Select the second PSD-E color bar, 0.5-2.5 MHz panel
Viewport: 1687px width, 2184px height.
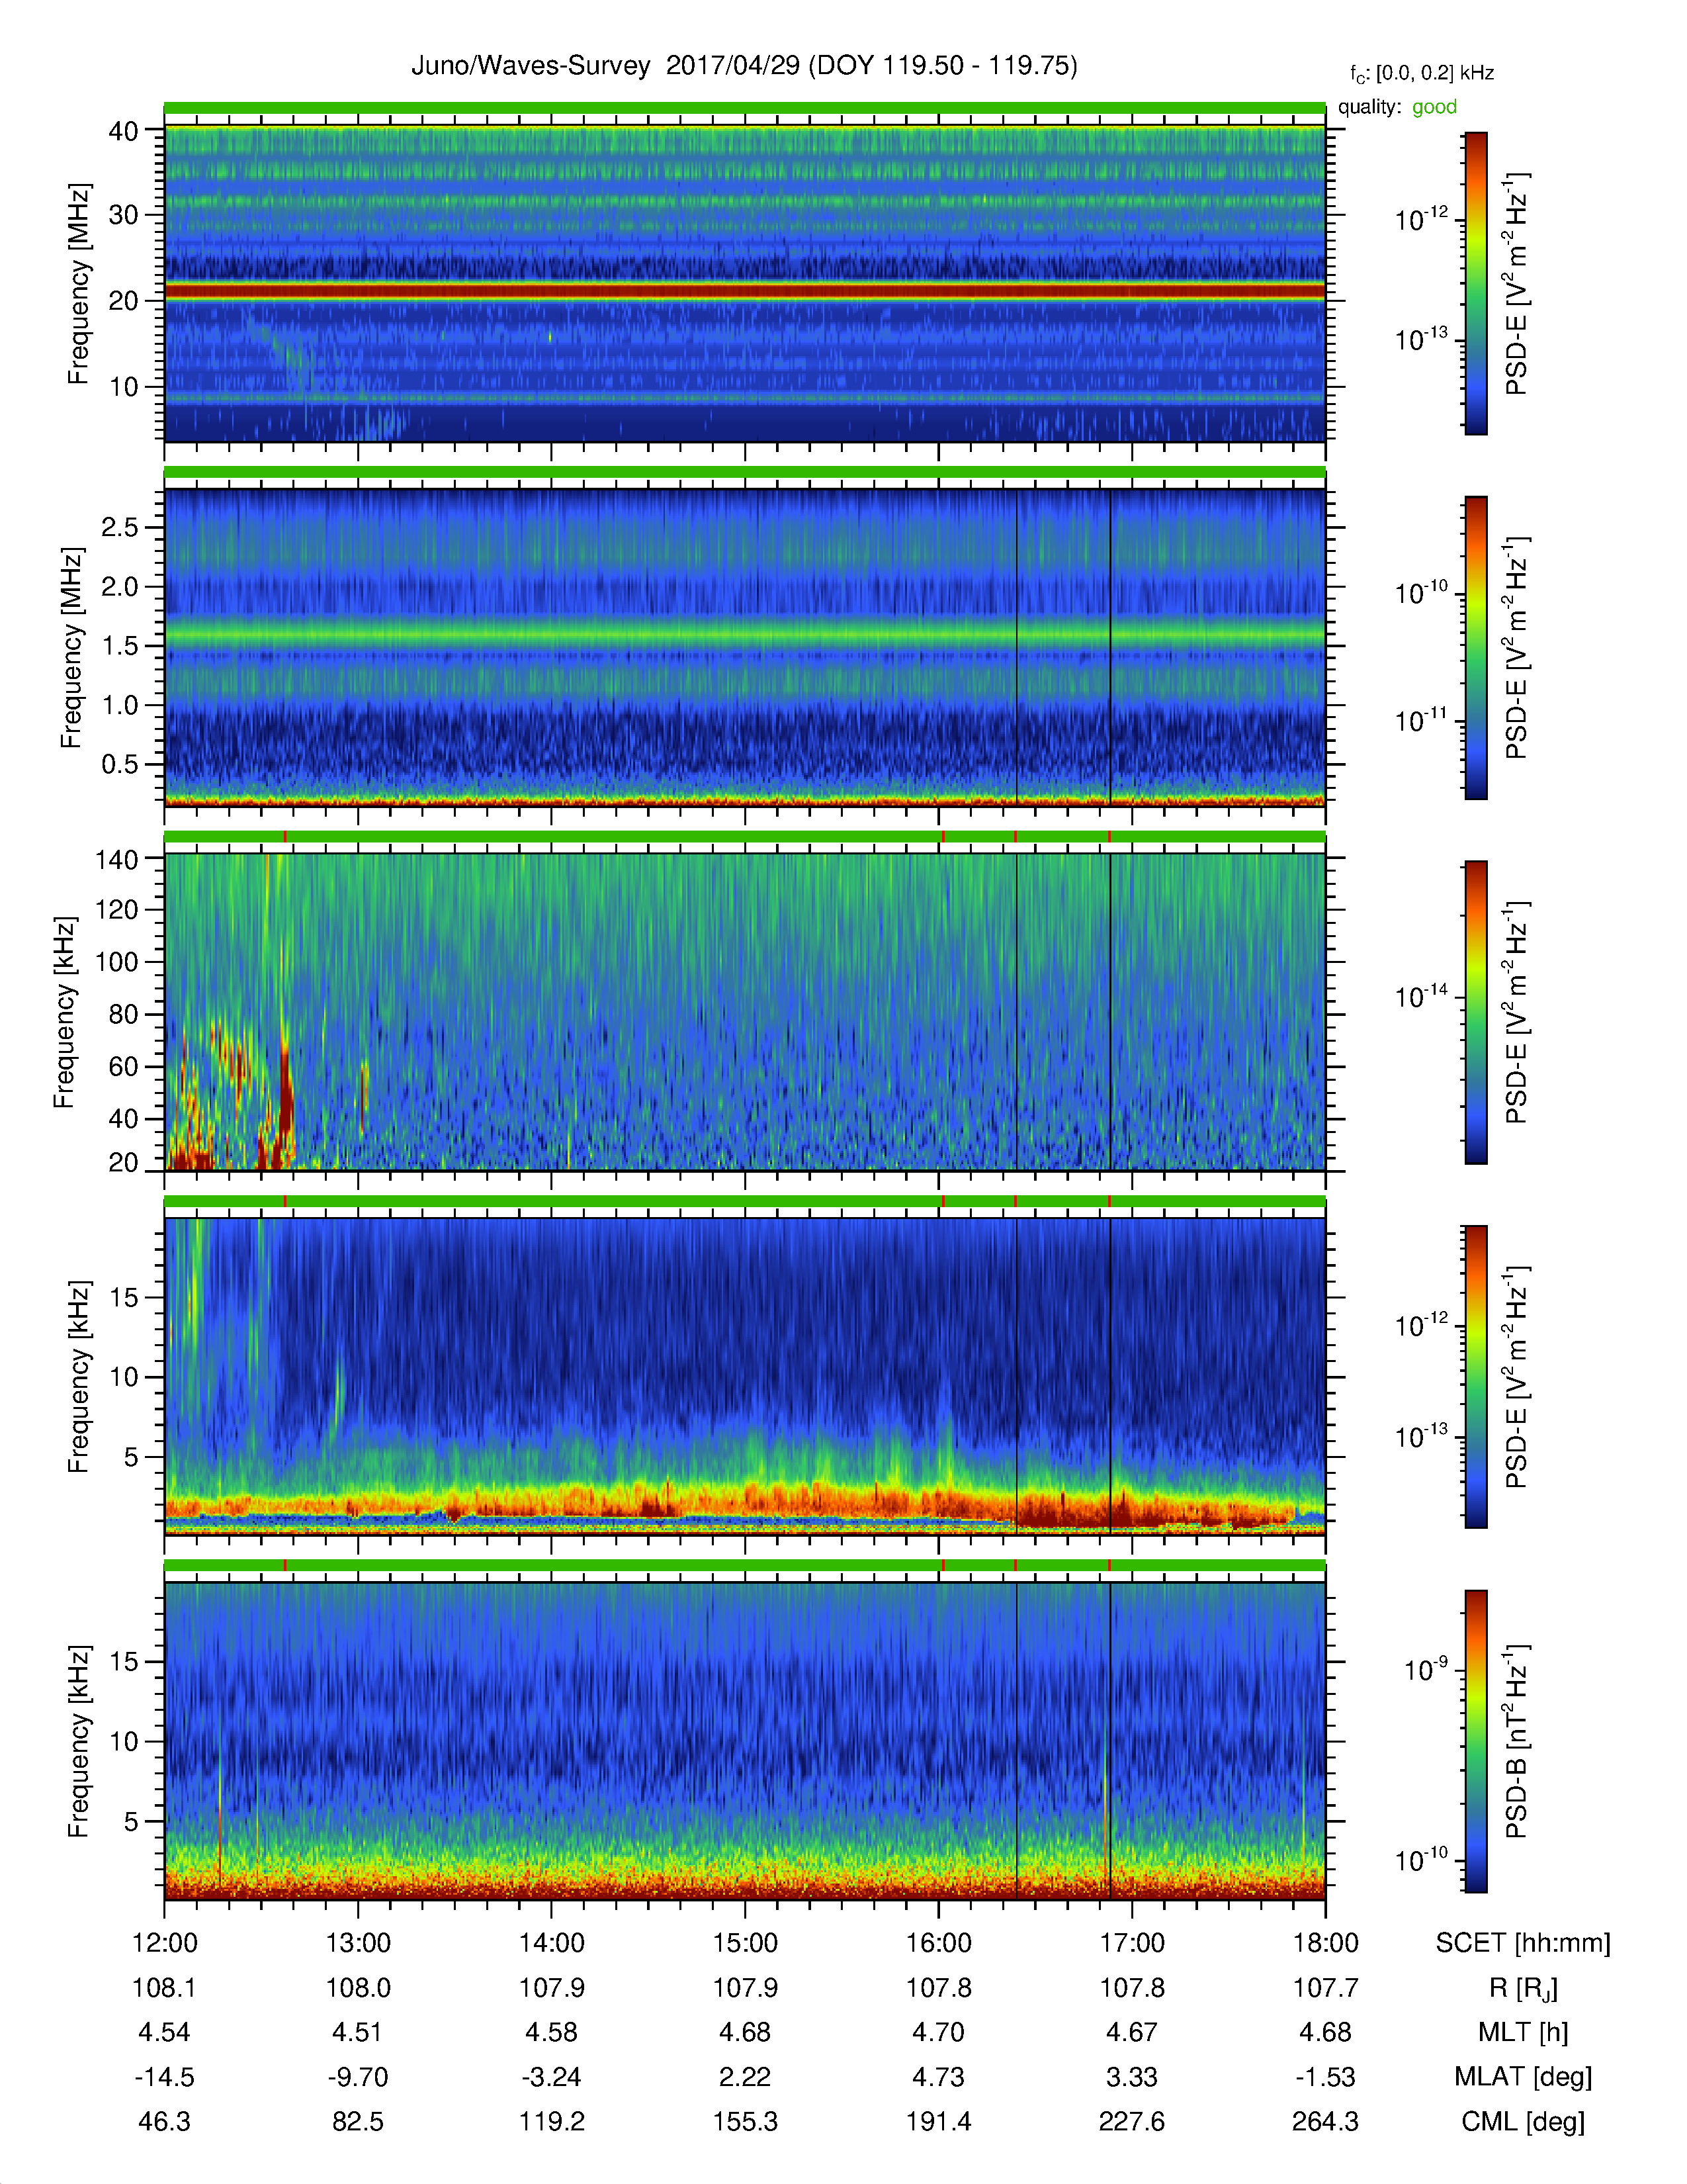1475,647
